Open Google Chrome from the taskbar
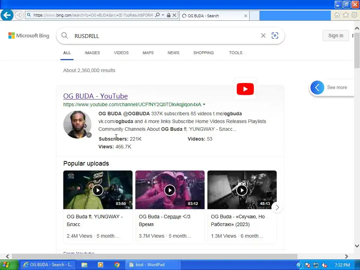 pos(117,265)
